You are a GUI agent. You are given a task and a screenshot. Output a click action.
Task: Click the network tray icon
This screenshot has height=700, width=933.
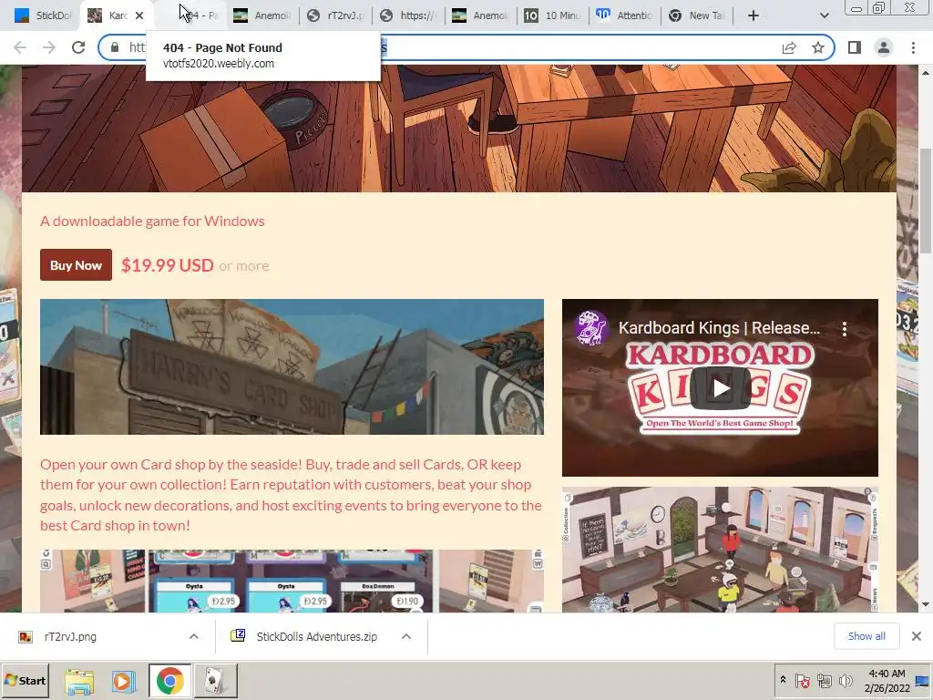pos(824,680)
